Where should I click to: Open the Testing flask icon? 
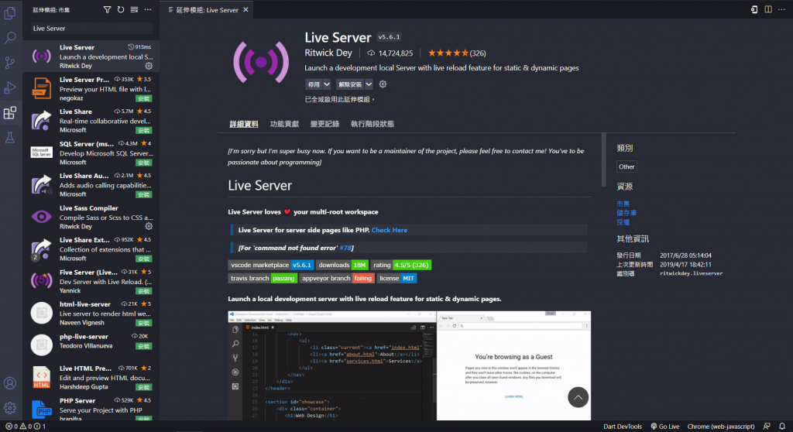click(x=10, y=138)
